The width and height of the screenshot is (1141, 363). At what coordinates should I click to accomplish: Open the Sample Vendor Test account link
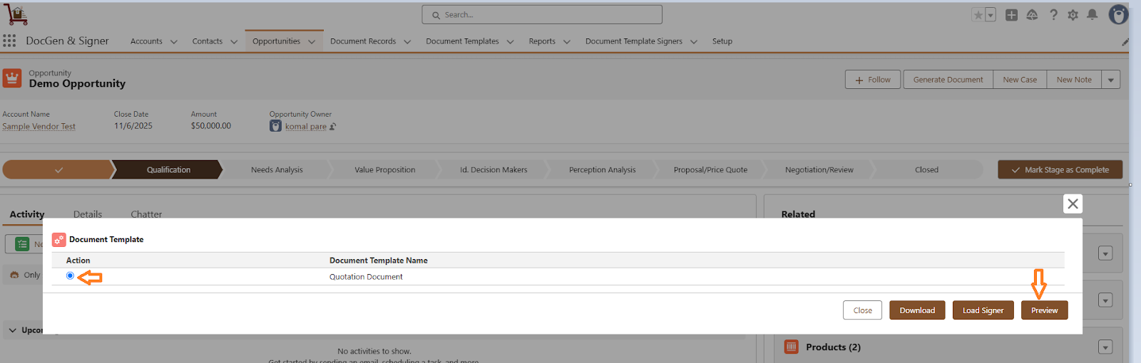pyautogui.click(x=39, y=127)
